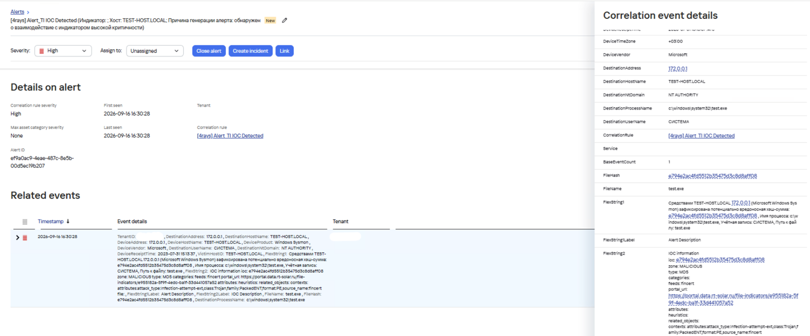The width and height of the screenshot is (810, 336).
Task: Sort by Timestamp descending arrow
Action: (68, 221)
